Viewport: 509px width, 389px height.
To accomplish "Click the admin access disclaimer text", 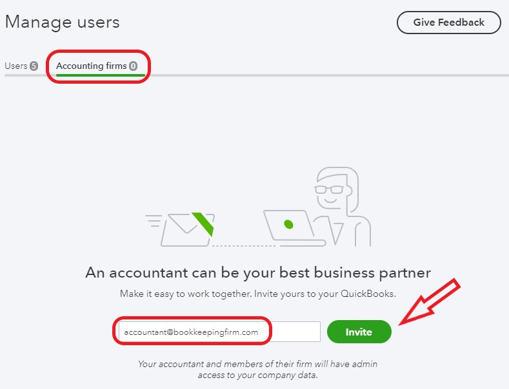I will click(258, 370).
